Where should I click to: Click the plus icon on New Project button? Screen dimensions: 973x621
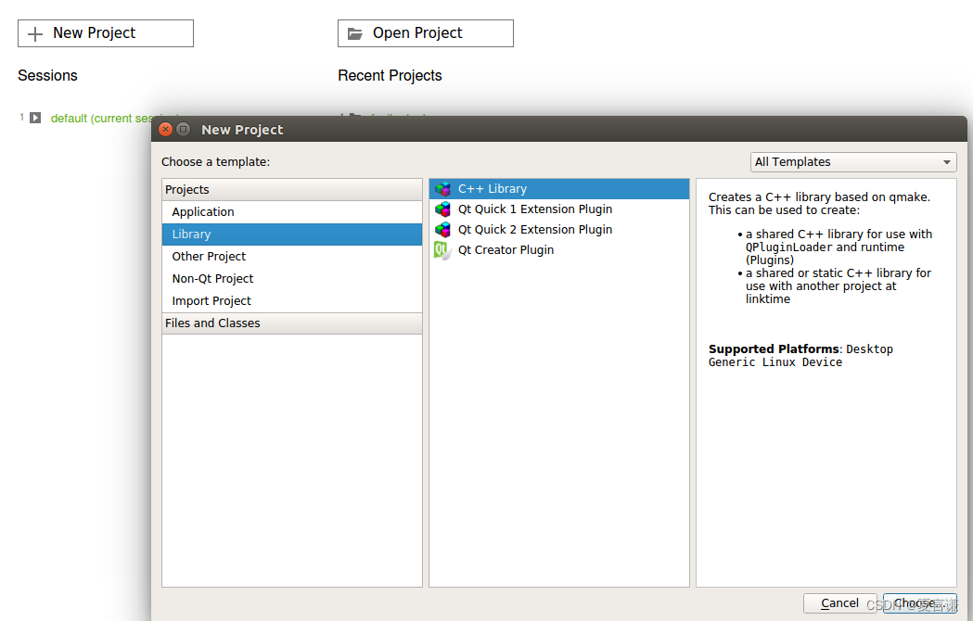pyautogui.click(x=35, y=33)
